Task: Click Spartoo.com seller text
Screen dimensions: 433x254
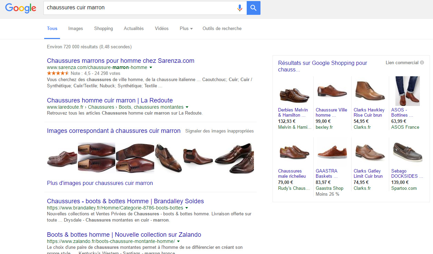Action: pos(404,188)
